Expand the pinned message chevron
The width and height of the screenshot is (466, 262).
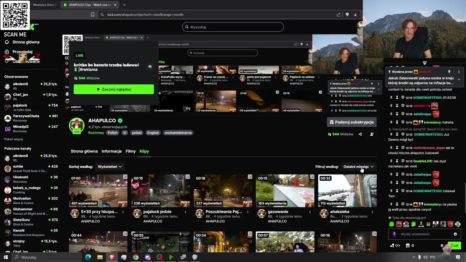click(459, 79)
